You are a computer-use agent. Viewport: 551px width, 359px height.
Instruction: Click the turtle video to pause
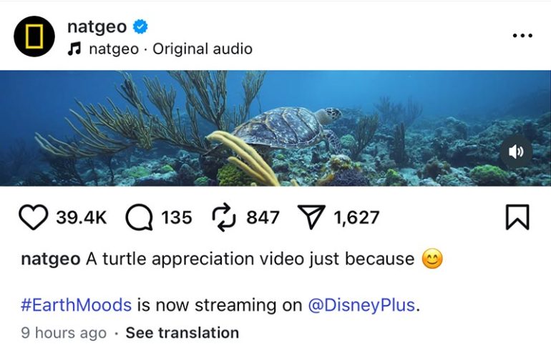tap(275, 129)
